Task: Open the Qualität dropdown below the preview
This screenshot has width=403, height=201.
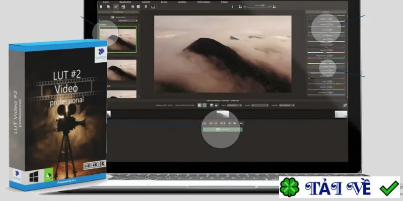Action: pyautogui.click(x=260, y=105)
